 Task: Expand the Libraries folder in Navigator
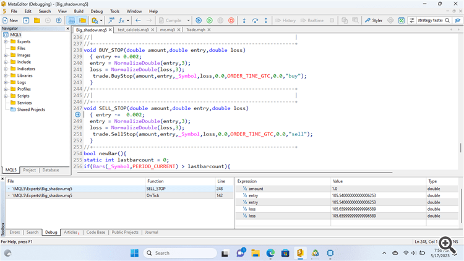(6, 75)
